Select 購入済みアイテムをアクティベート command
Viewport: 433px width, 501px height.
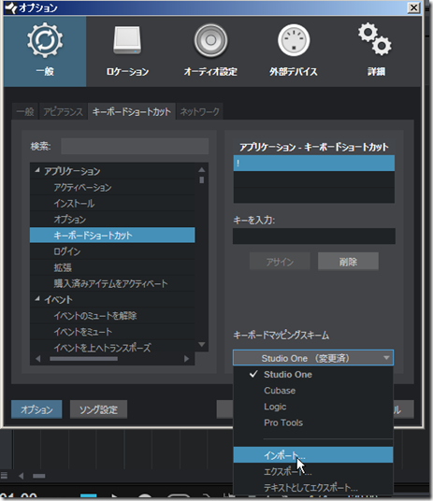tap(112, 283)
